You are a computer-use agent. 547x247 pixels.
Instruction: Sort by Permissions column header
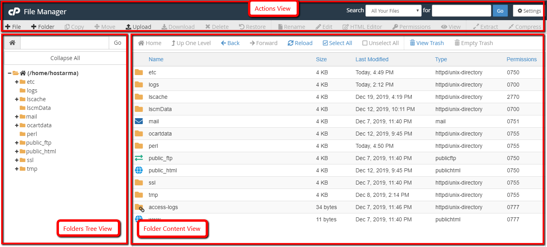point(522,59)
